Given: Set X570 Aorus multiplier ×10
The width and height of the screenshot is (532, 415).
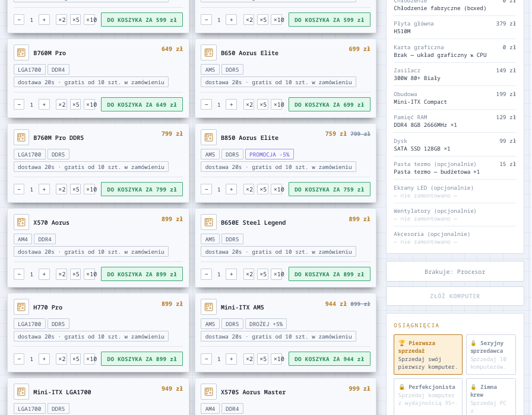Looking at the screenshot, I should pyautogui.click(x=91, y=274).
